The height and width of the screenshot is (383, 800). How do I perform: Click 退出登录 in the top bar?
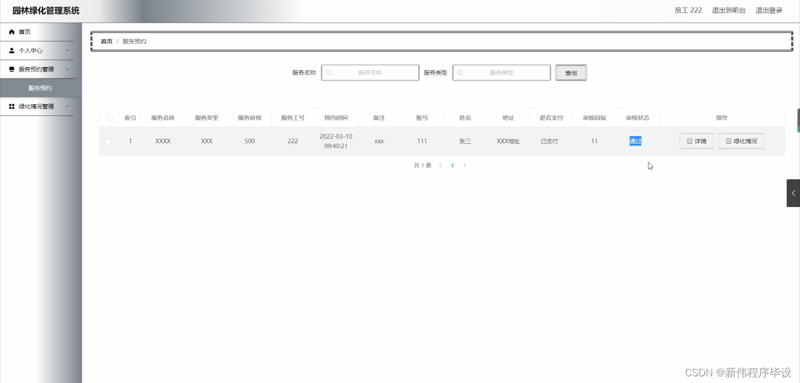(x=769, y=10)
